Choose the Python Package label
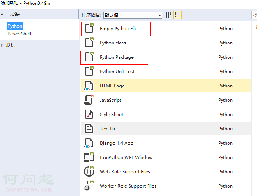 pyautogui.click(x=117, y=57)
